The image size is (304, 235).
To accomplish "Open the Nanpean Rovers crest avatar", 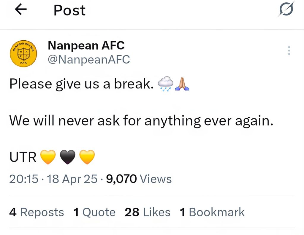I will 23,53.
